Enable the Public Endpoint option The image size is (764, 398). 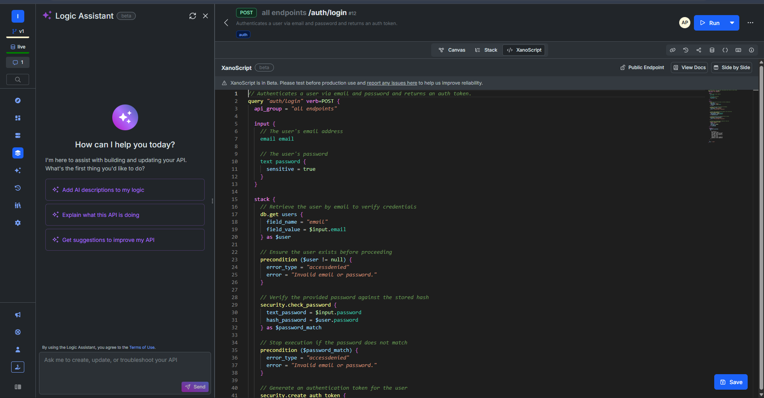642,67
